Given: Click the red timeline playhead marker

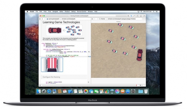Looking at the screenshot, I should point(136,85).
